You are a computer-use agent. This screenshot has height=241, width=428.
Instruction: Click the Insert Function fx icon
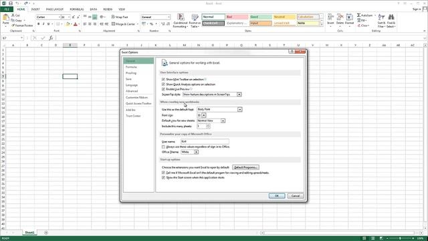(51, 38)
